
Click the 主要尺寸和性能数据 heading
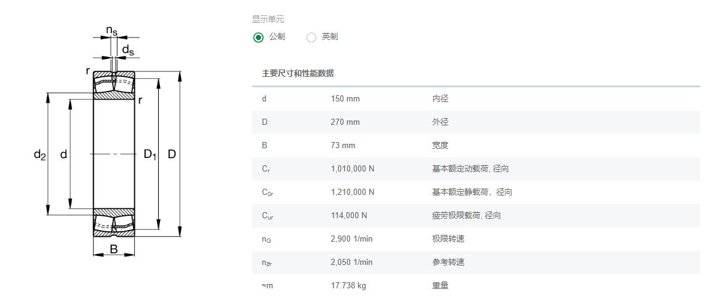tap(297, 73)
